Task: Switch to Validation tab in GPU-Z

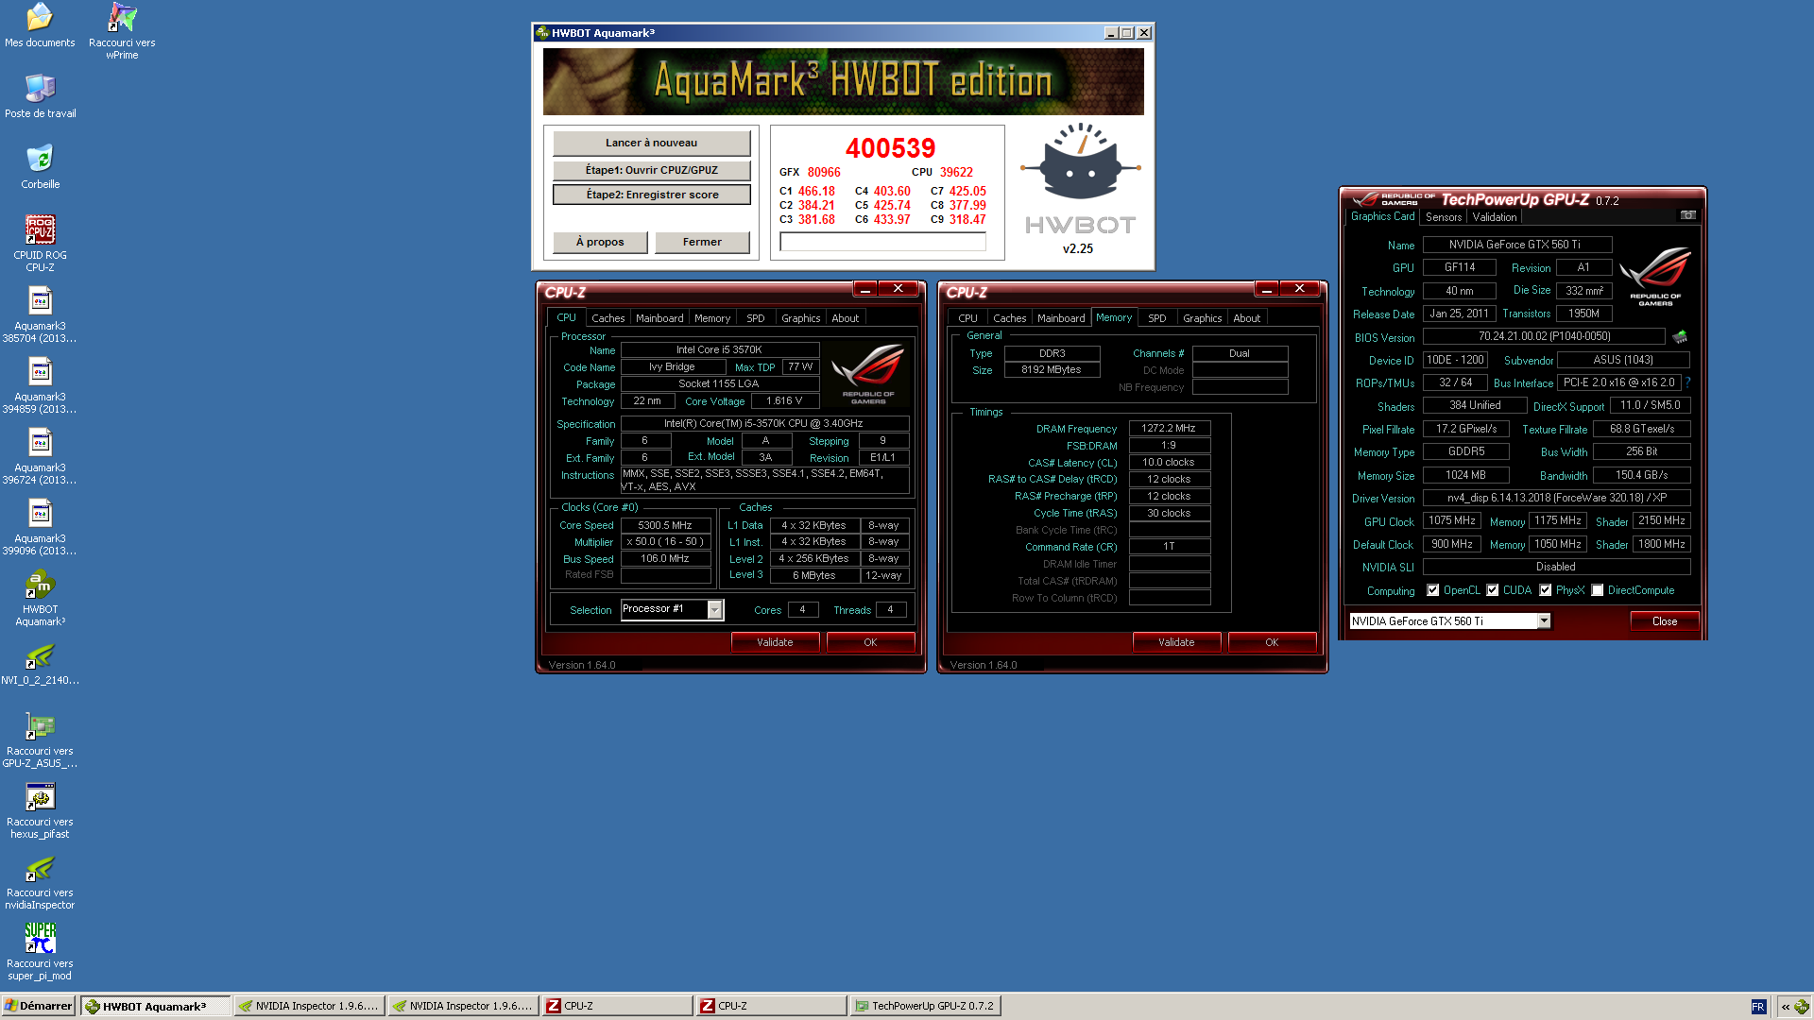Action: pyautogui.click(x=1495, y=217)
